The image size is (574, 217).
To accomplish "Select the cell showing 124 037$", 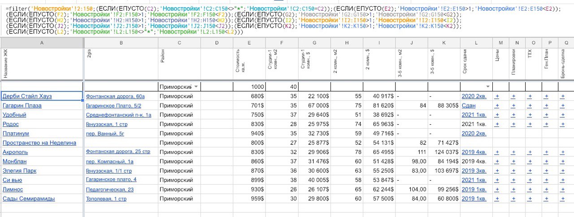I will coord(444,152).
